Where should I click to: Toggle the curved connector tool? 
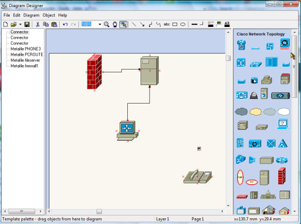(x=159, y=24)
